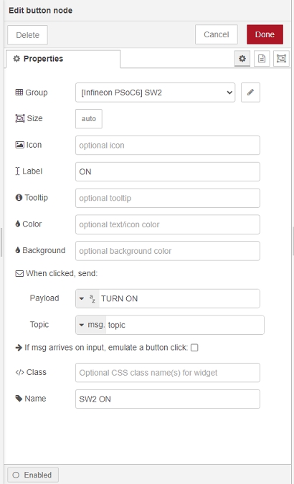Image resolution: width=294 pixels, height=484 pixels.
Task: Set size with the auto button
Action: (89, 118)
